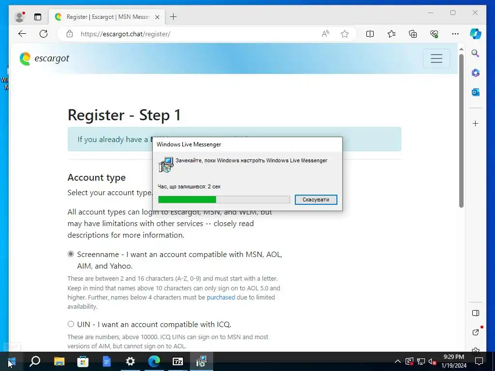The height and width of the screenshot is (371, 495).
Task: Expand the hamburger navigation menu
Action: coord(437,58)
